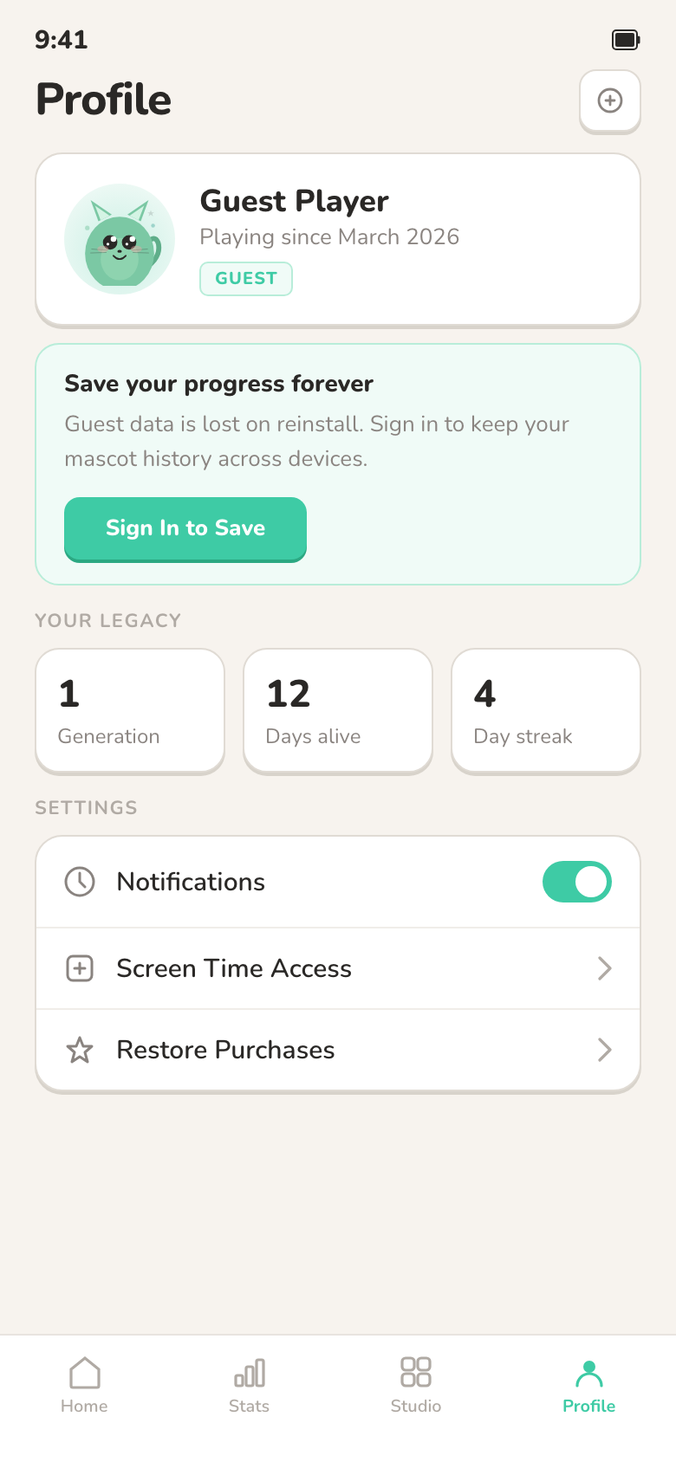The image size is (676, 1462).
Task: Select the Generation stat card
Action: [x=130, y=711]
